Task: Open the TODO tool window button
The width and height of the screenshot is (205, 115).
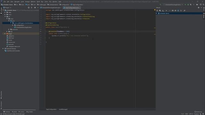Action: click(x=30, y=112)
